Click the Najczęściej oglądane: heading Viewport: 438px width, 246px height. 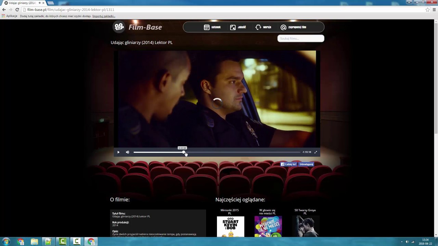(240, 200)
